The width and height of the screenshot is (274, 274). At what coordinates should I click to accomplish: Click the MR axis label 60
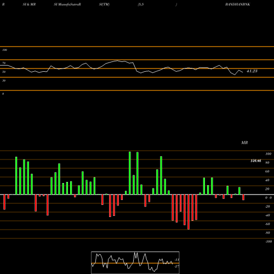click(x=267, y=172)
